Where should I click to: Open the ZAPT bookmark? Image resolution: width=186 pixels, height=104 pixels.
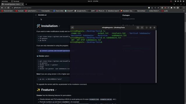[x=92, y=11]
